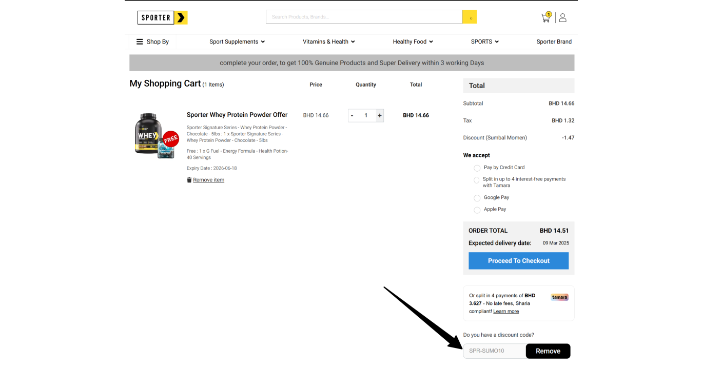Expand Sport Supplements dropdown
702x369 pixels.
(237, 42)
